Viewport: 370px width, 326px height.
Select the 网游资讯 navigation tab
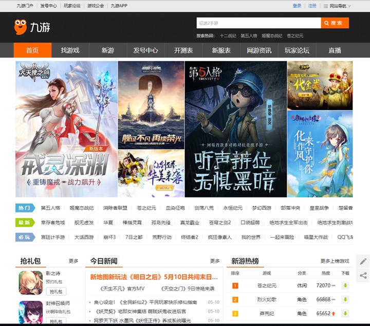pyautogui.click(x=259, y=50)
